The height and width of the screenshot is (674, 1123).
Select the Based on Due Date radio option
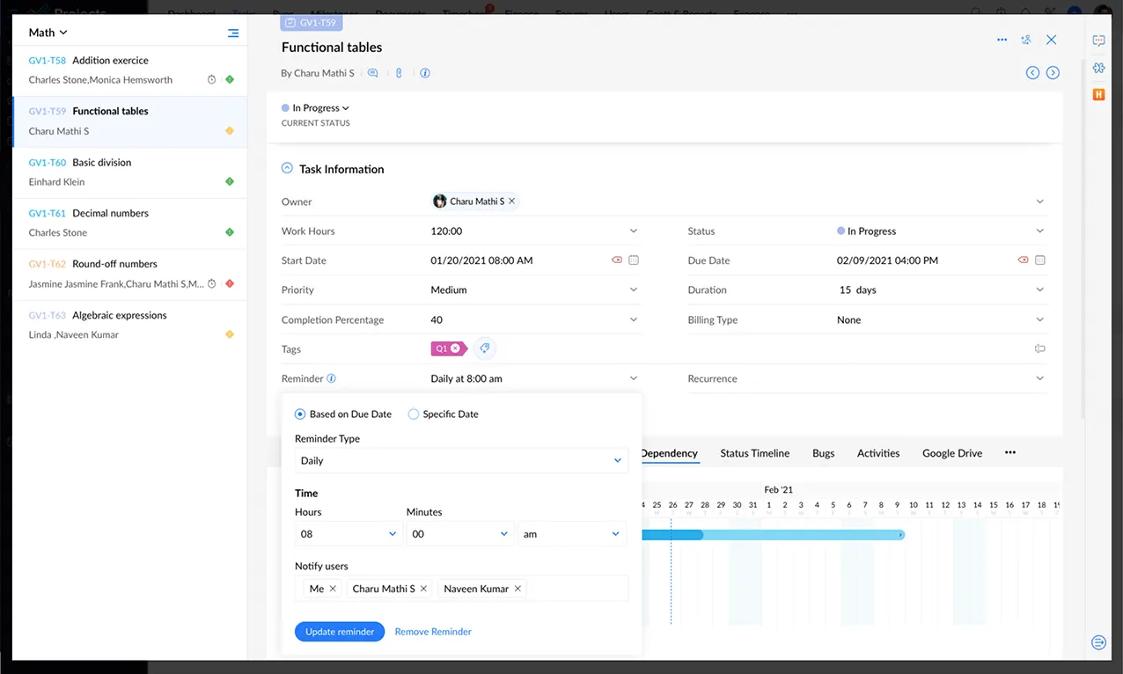pos(300,414)
